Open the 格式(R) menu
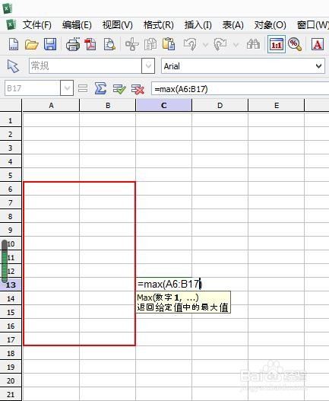 [x=159, y=25]
